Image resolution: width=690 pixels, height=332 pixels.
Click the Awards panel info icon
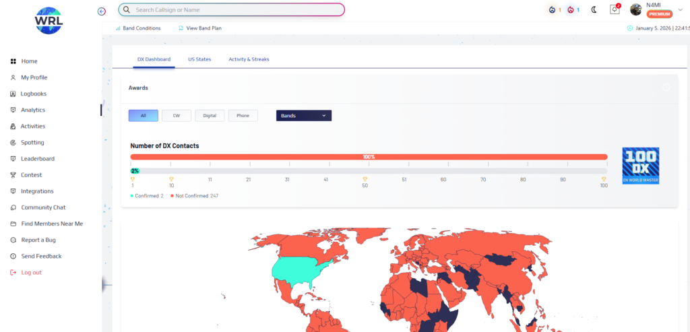pos(666,88)
